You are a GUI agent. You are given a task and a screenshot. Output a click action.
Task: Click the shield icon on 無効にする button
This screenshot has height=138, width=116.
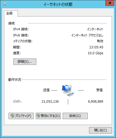pyautogui.click(x=38, y=116)
